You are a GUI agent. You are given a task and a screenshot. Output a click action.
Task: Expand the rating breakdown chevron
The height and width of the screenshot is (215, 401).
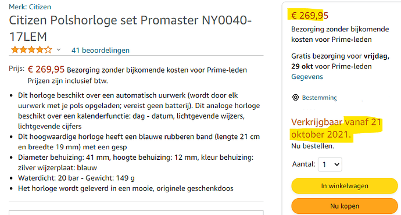pyautogui.click(x=59, y=49)
